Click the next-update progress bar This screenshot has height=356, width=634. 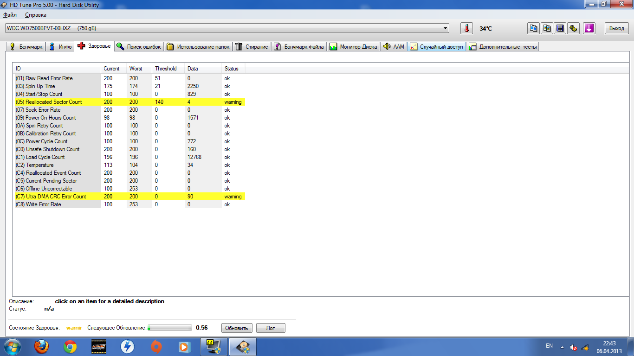coord(169,328)
